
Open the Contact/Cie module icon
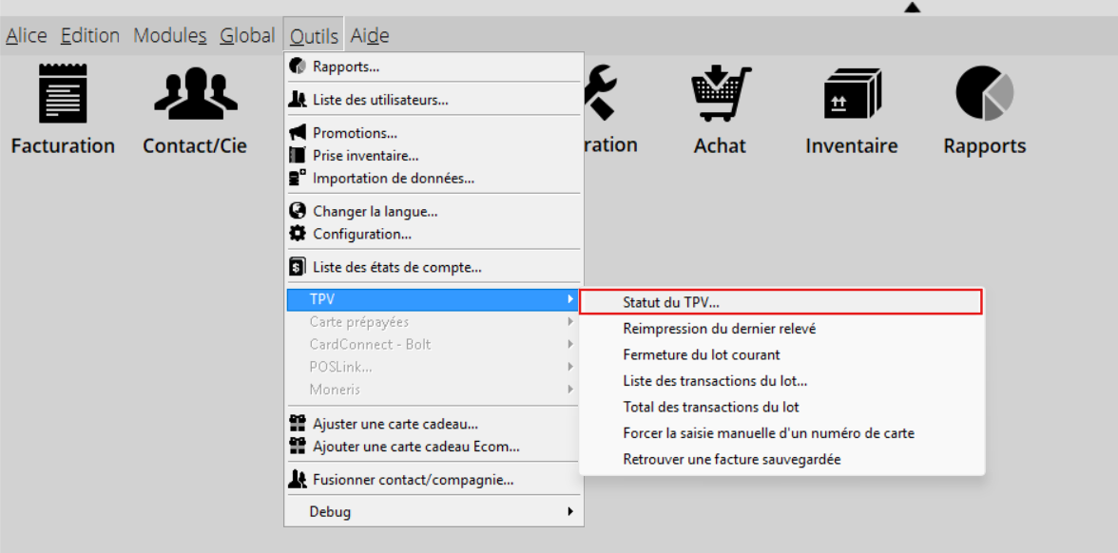point(195,94)
